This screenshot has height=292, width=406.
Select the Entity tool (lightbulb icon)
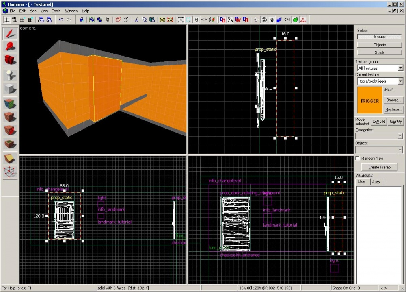coord(10,75)
